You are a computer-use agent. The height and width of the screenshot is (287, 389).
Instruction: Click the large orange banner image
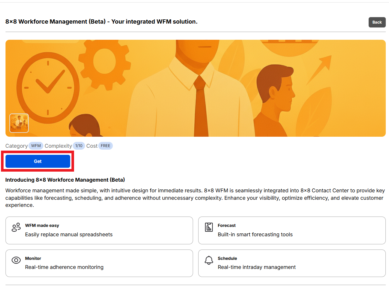click(x=196, y=88)
